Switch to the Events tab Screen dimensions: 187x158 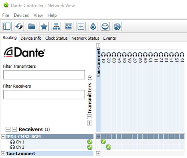point(109,38)
